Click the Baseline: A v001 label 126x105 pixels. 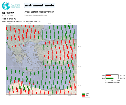pyautogui.click(x=7, y=16)
